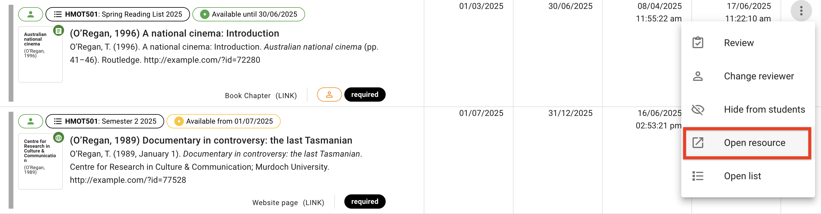Toggle the Available until 30/06/2025 status badge
Image resolution: width=821 pixels, height=214 pixels.
(249, 14)
